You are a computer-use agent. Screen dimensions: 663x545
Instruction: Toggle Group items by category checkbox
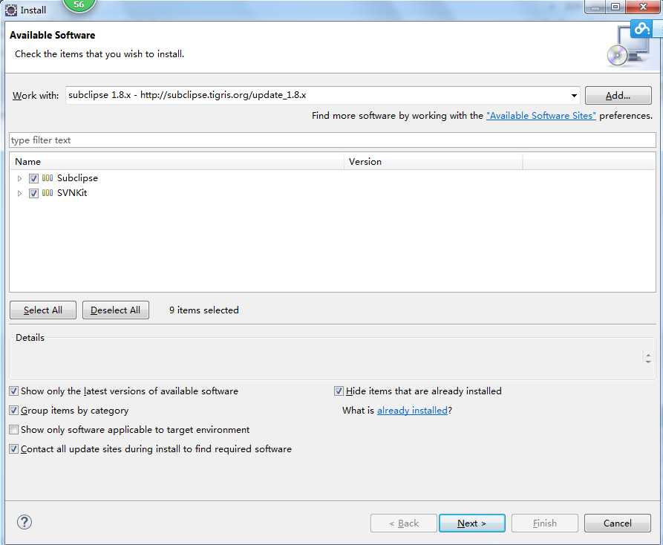14,410
